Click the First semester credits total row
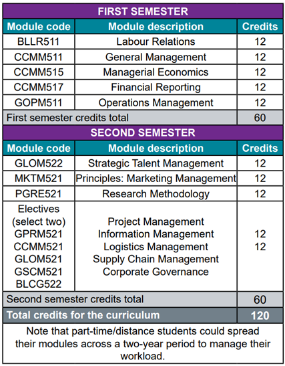 pos(143,118)
